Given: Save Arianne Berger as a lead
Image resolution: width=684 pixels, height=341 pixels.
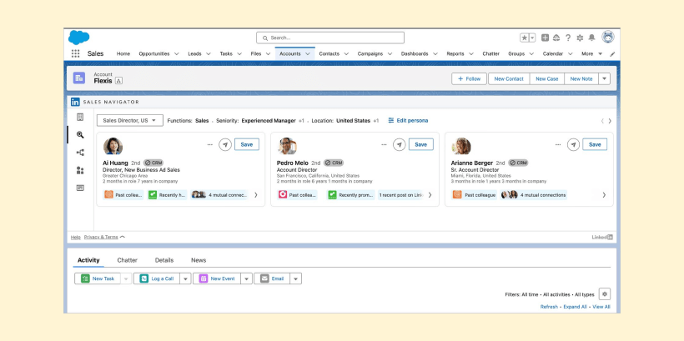Looking at the screenshot, I should click(x=595, y=144).
